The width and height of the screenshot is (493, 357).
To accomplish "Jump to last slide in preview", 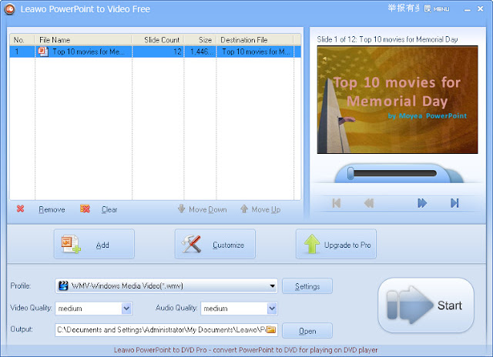I will point(454,203).
